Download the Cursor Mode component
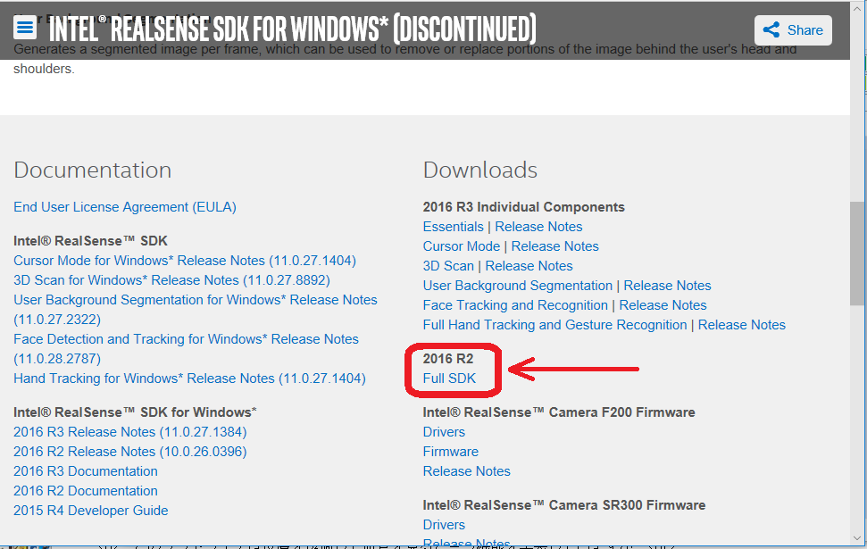The width and height of the screenshot is (867, 549). coord(462,246)
